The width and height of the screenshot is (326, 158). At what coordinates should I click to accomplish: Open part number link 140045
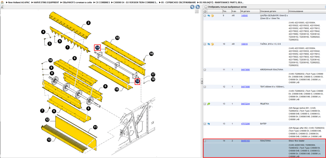click(x=244, y=16)
